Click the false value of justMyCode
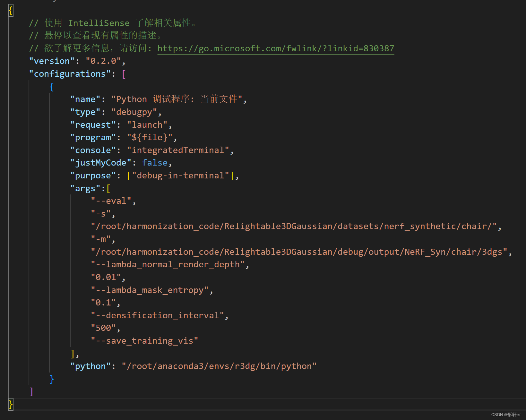Image resolution: width=526 pixels, height=420 pixels. point(155,163)
